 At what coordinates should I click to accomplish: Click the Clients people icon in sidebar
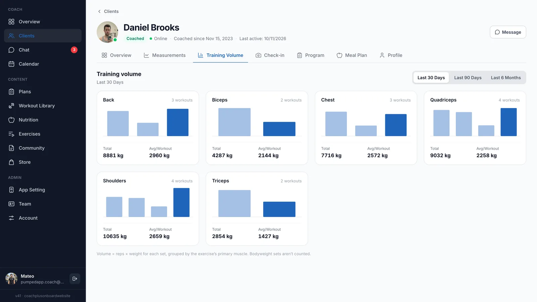11,36
